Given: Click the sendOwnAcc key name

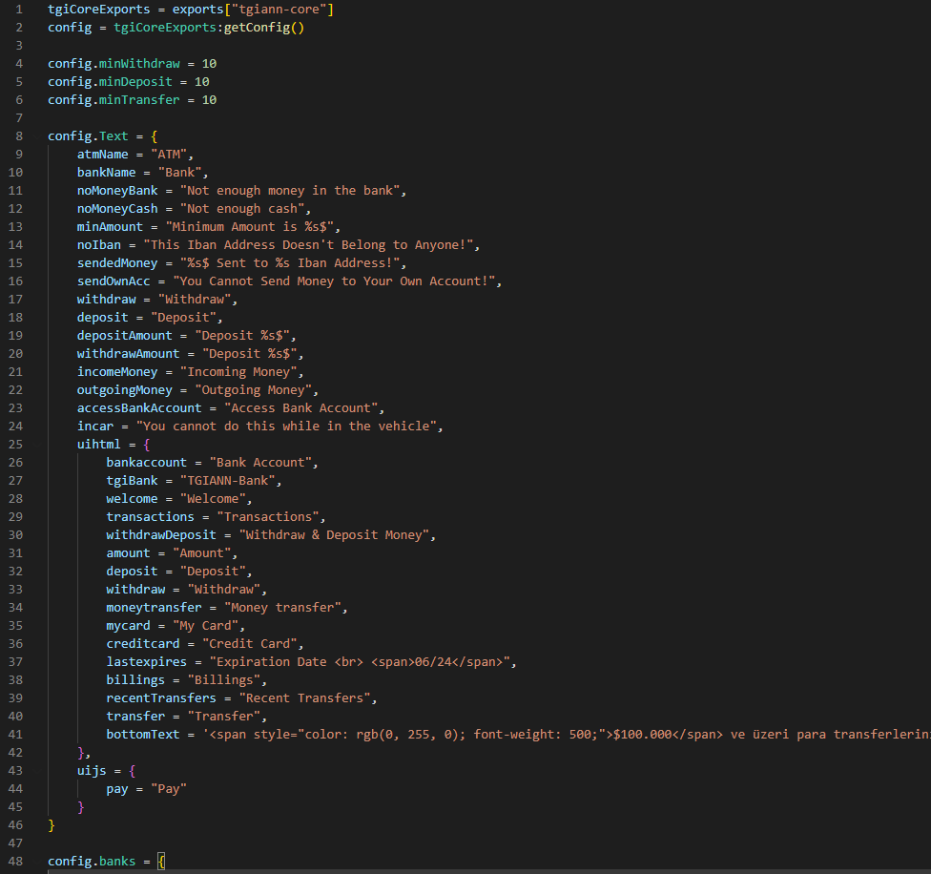Looking at the screenshot, I should tap(121, 281).
